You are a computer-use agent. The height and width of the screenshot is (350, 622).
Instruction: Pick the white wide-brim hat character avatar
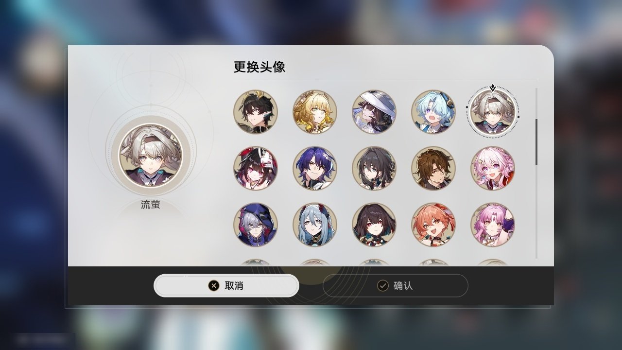coord(374,112)
